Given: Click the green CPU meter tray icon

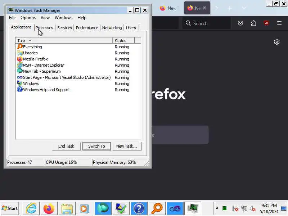Looking at the screenshot, I should tap(224, 208).
